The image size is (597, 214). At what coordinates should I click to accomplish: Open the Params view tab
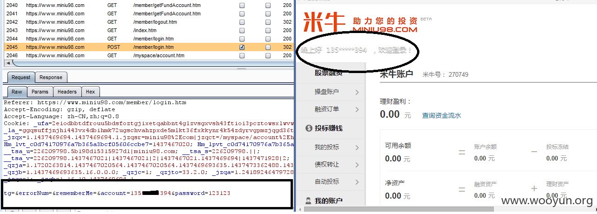tap(40, 92)
